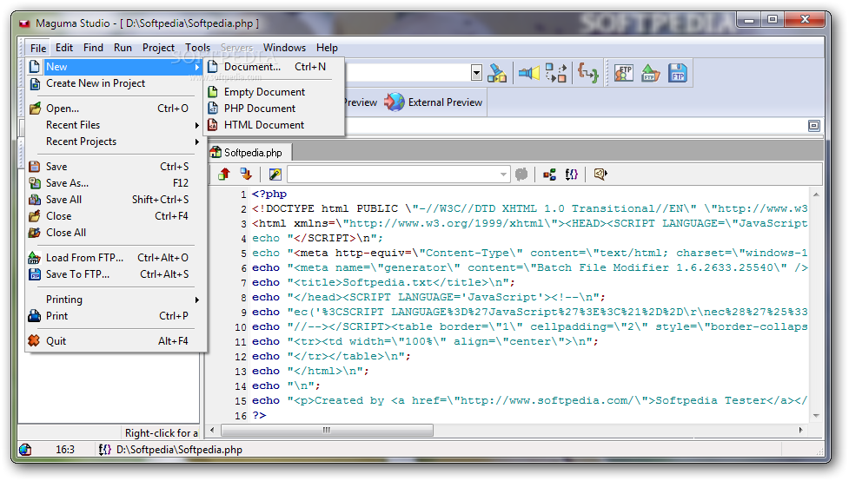
Task: Click the search bubble icon in editor toolbar
Action: pyautogui.click(x=600, y=175)
